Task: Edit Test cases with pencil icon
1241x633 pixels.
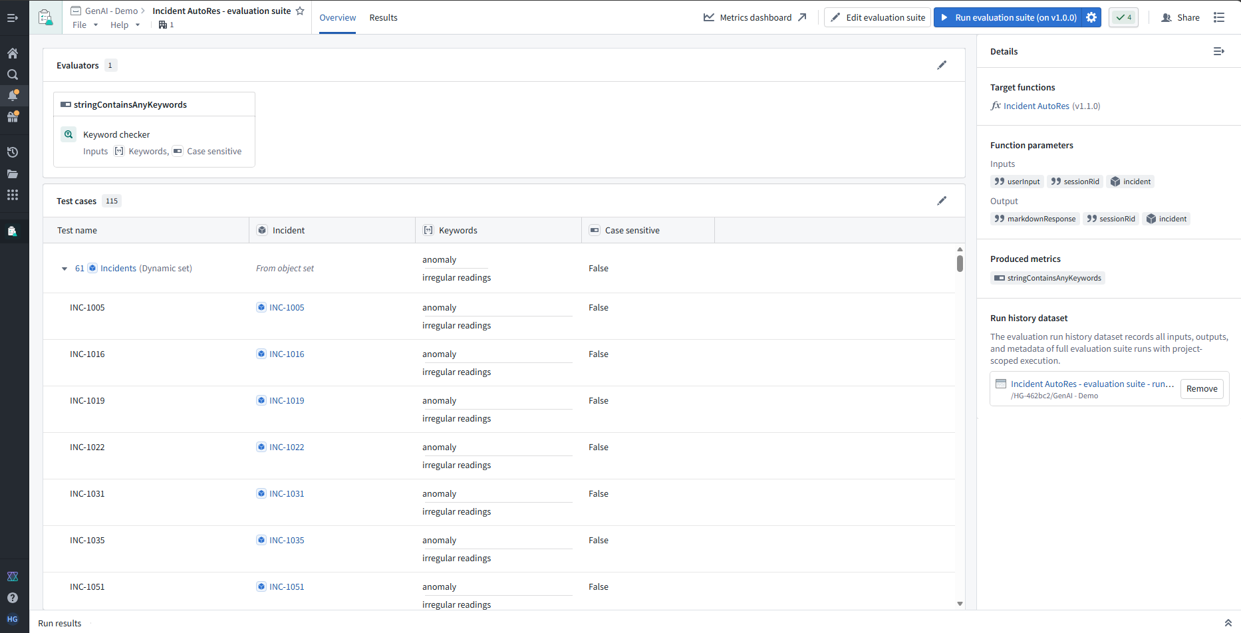Action: (942, 201)
